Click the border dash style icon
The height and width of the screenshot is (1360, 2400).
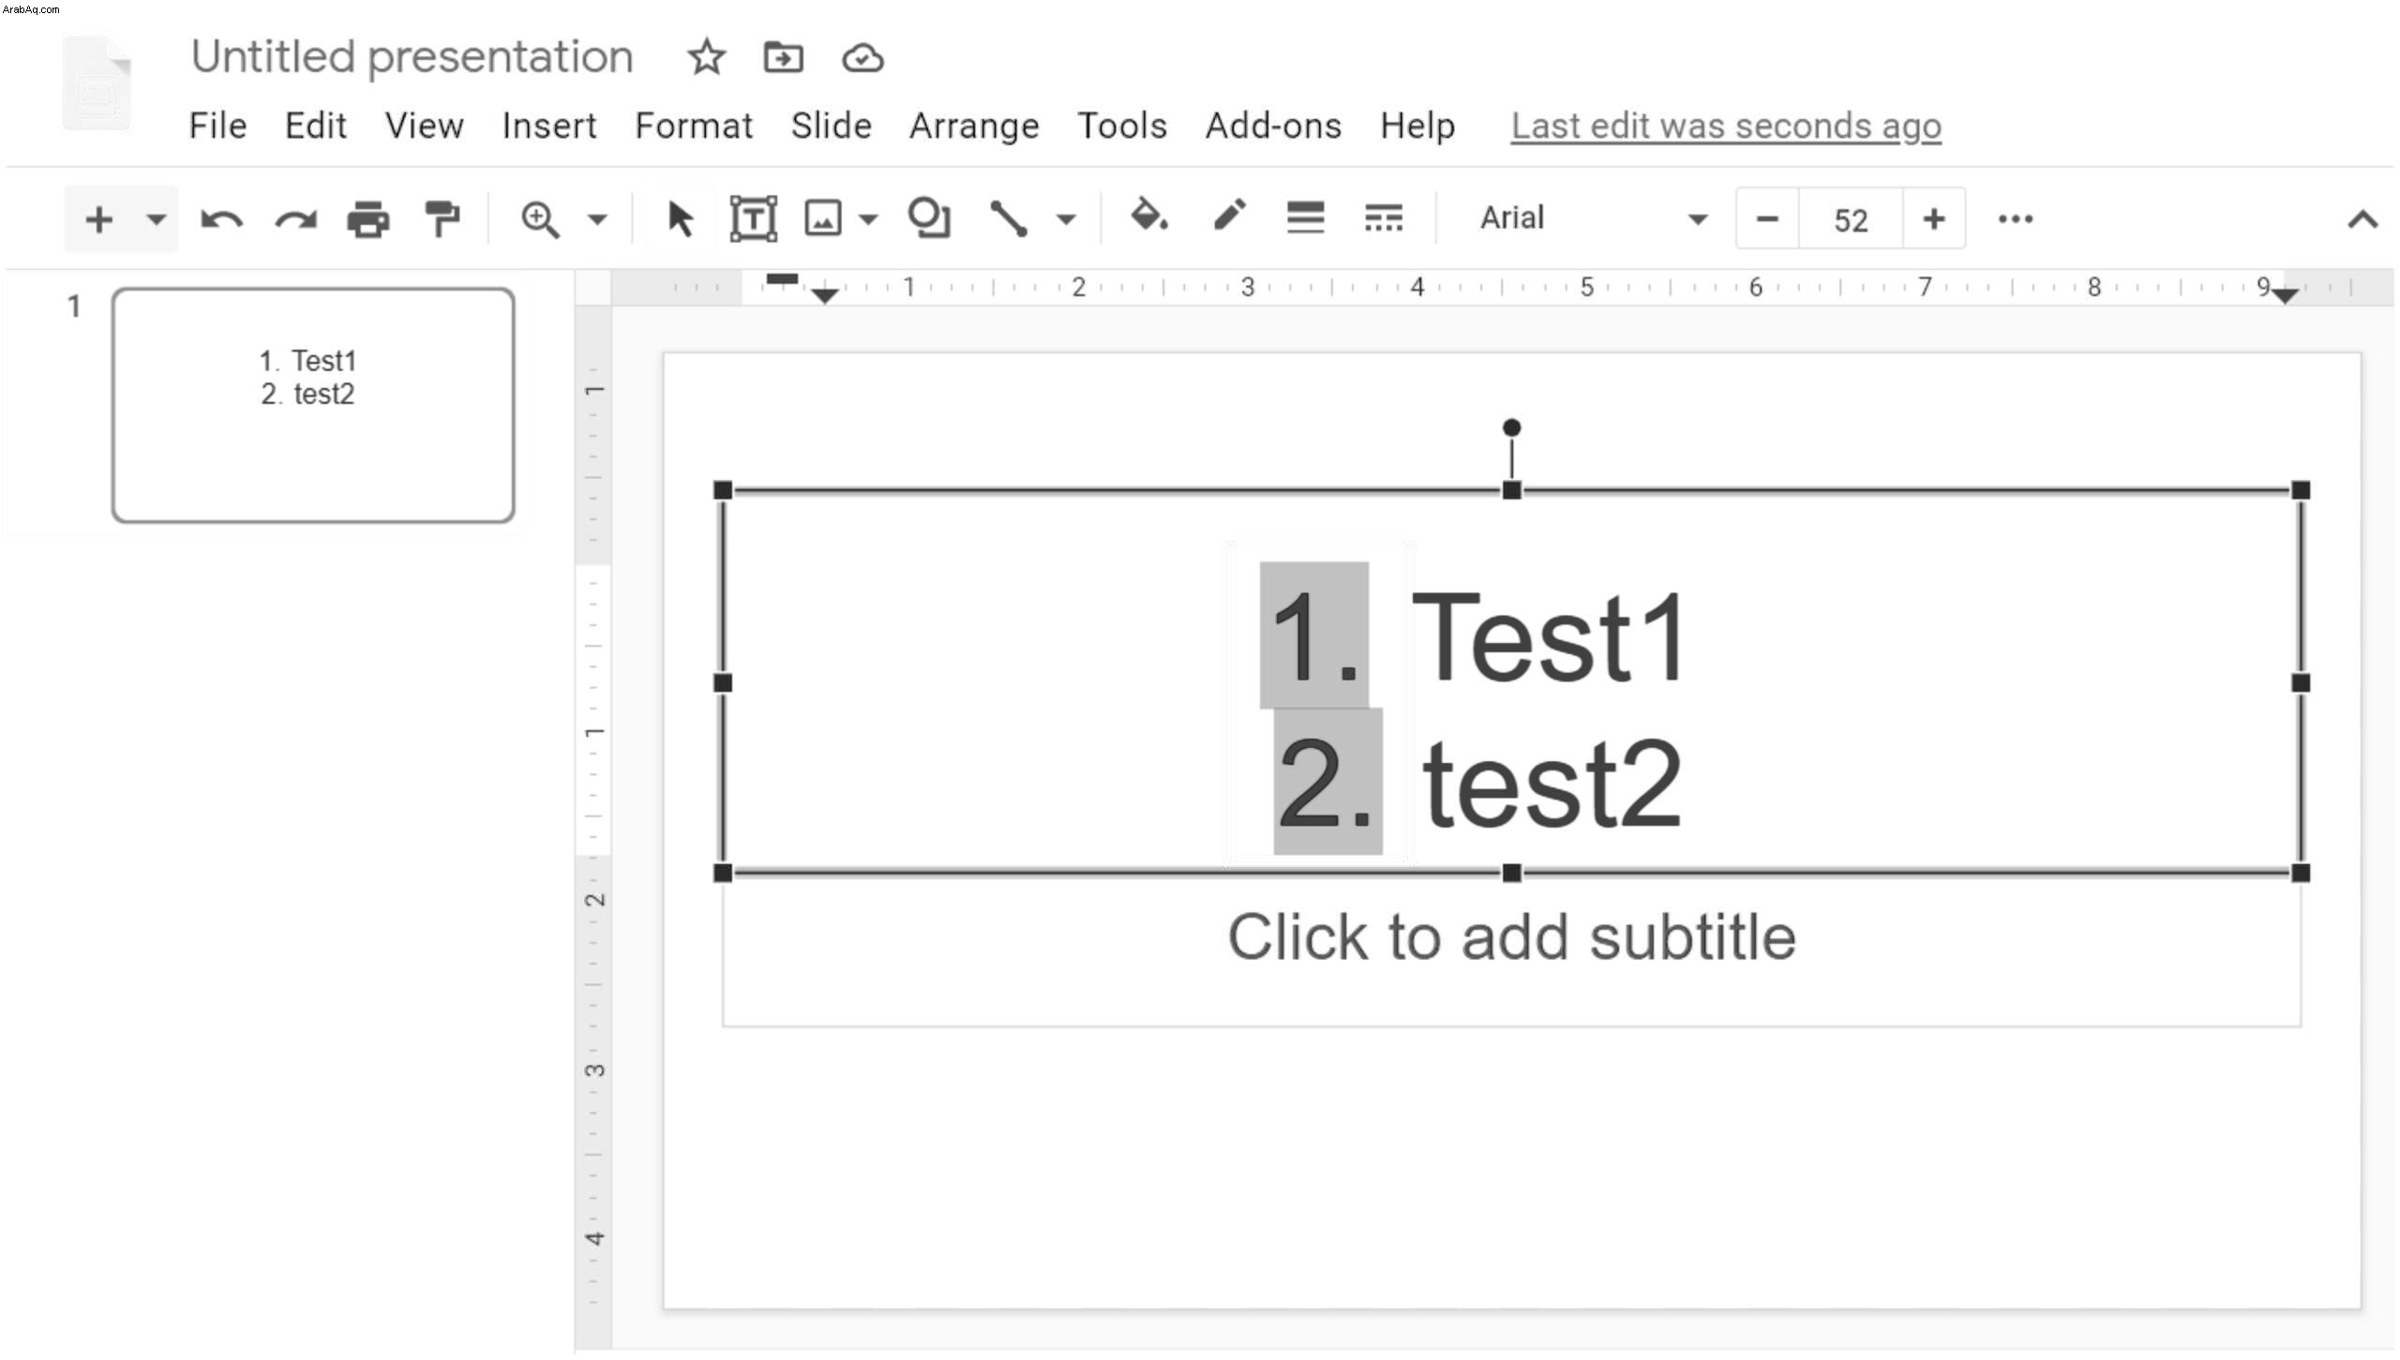(x=1384, y=218)
